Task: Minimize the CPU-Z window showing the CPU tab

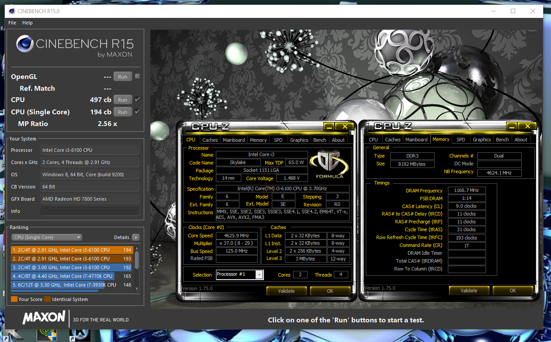Action: pos(329,127)
